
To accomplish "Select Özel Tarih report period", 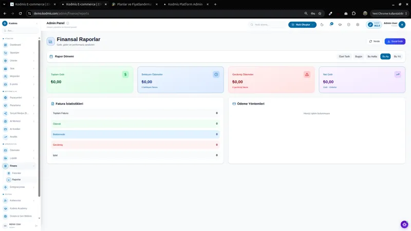I will [x=344, y=56].
